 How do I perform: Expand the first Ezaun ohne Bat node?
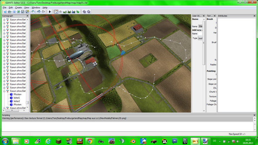pos(4,20)
